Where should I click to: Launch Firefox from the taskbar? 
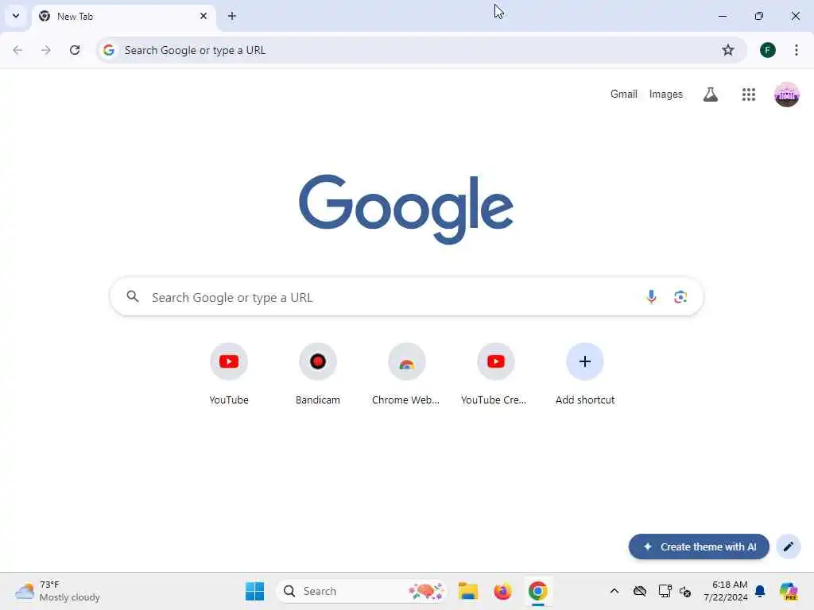click(502, 591)
